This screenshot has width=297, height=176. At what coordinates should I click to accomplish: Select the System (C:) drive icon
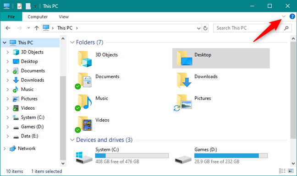(x=84, y=157)
